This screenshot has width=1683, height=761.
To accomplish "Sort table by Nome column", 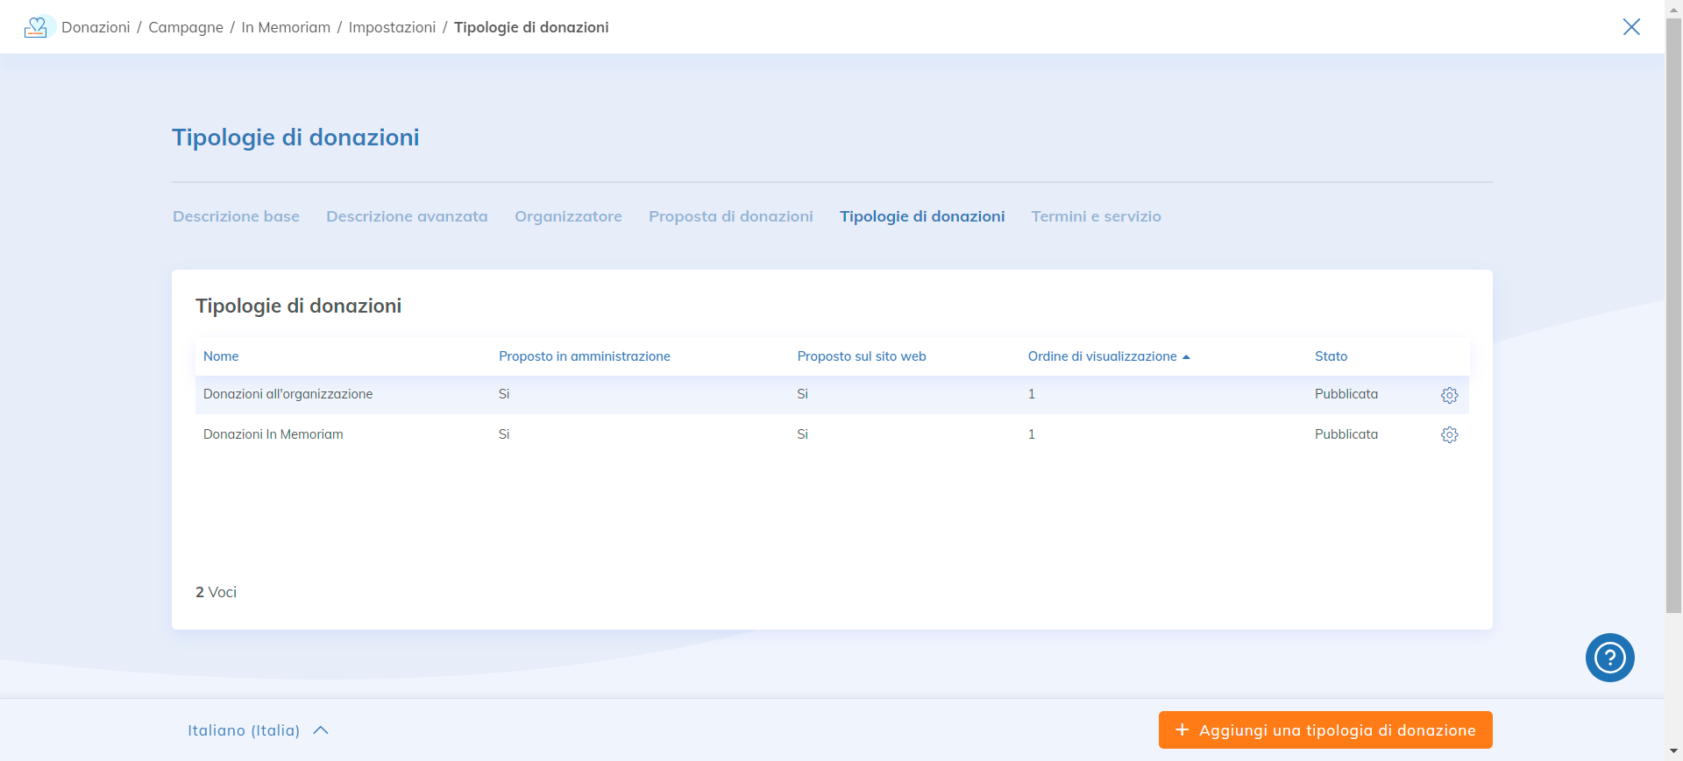I will click(x=221, y=356).
